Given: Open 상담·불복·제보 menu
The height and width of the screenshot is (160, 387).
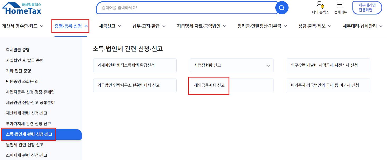Looking at the screenshot, I should click(x=315, y=26).
